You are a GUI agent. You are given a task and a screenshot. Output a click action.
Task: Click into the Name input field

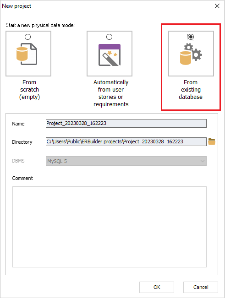pos(126,123)
